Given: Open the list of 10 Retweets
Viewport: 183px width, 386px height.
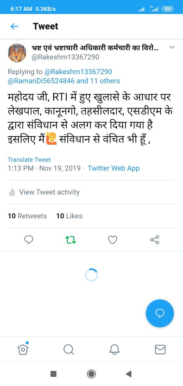Looking at the screenshot, I should 27,216.
